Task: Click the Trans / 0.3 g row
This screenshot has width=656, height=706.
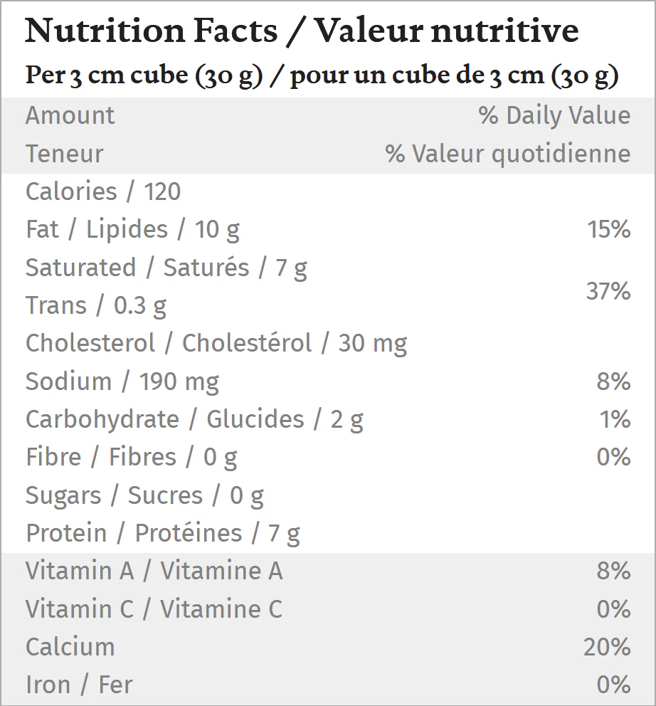Action: pos(96,305)
